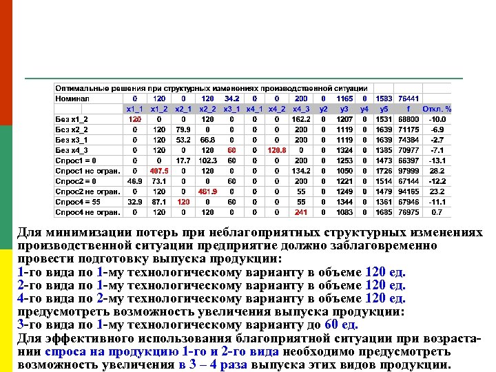Viewport: 496px width, 372px height.
Task: Click the red cell value 481.9
Action: click(207, 192)
